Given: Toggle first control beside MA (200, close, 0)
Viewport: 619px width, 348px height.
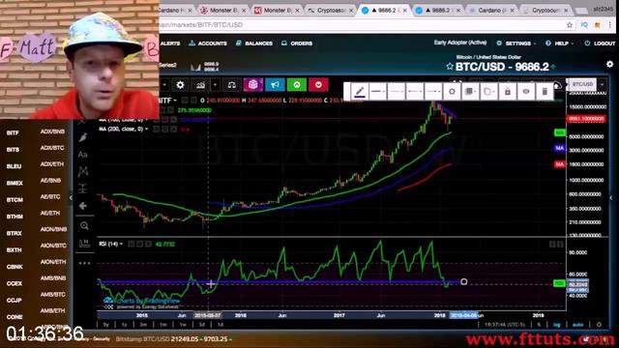Looking at the screenshot, I should coord(157,129).
